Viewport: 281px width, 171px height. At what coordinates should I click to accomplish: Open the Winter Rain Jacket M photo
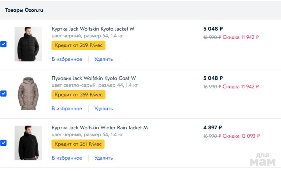28,143
